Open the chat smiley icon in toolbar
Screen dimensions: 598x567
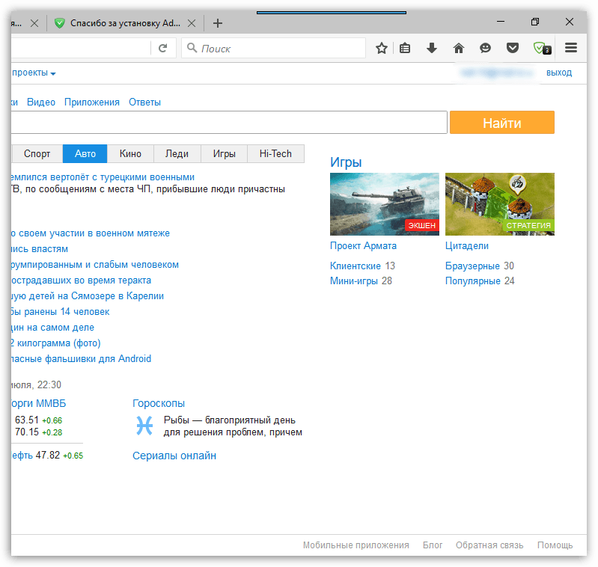coord(485,49)
